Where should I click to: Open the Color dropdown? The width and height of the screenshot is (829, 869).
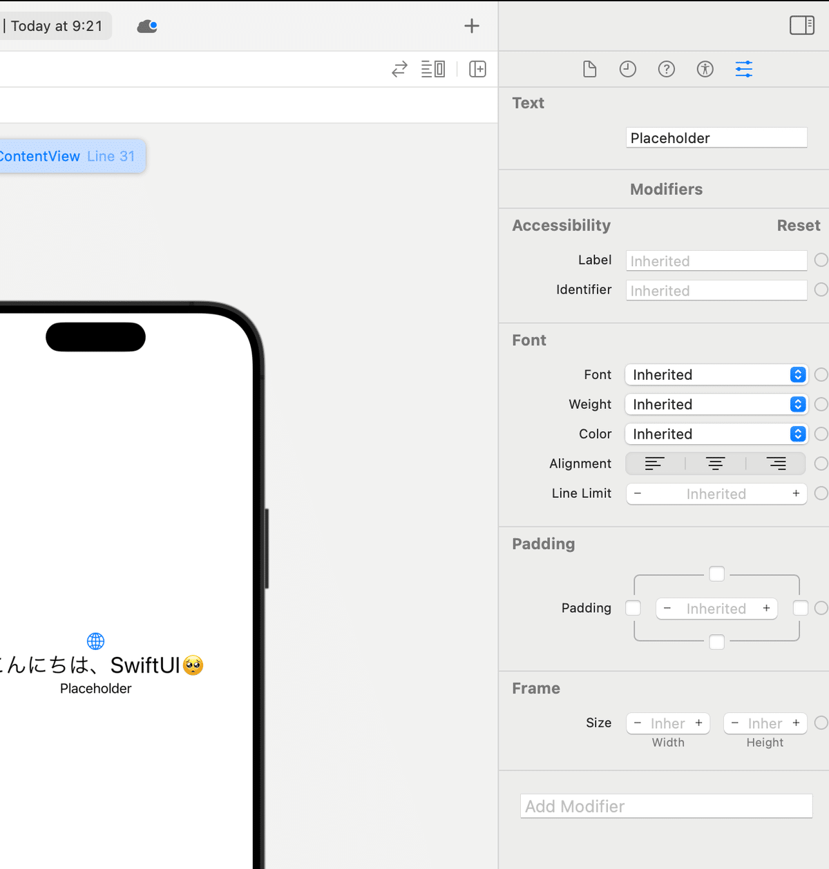point(716,434)
